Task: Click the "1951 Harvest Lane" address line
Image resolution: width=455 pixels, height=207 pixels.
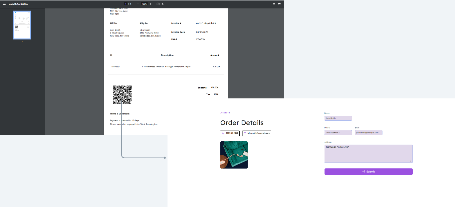Action: pyautogui.click(x=119, y=11)
